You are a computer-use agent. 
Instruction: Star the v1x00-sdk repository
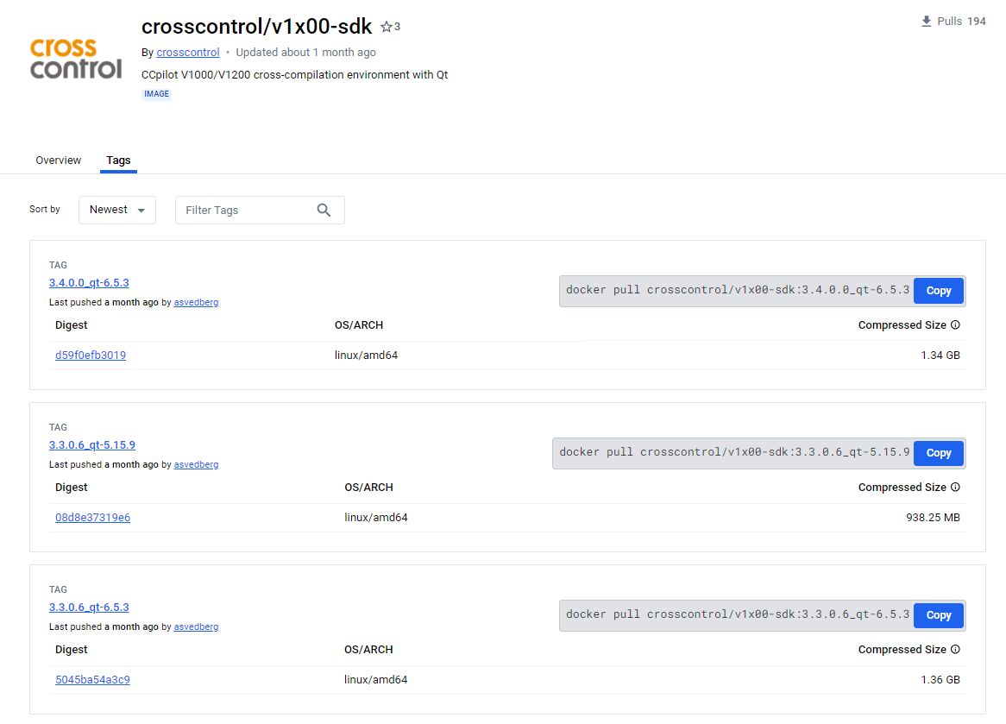pyautogui.click(x=385, y=26)
